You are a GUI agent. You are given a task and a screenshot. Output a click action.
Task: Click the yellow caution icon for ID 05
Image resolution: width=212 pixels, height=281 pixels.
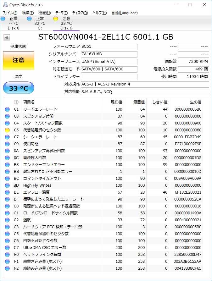(7, 130)
